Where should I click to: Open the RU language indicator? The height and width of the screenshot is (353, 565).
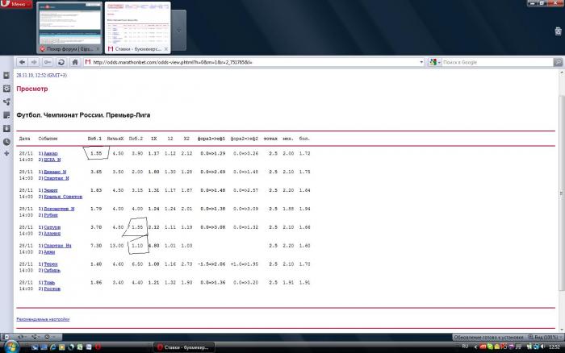pyautogui.click(x=465, y=347)
